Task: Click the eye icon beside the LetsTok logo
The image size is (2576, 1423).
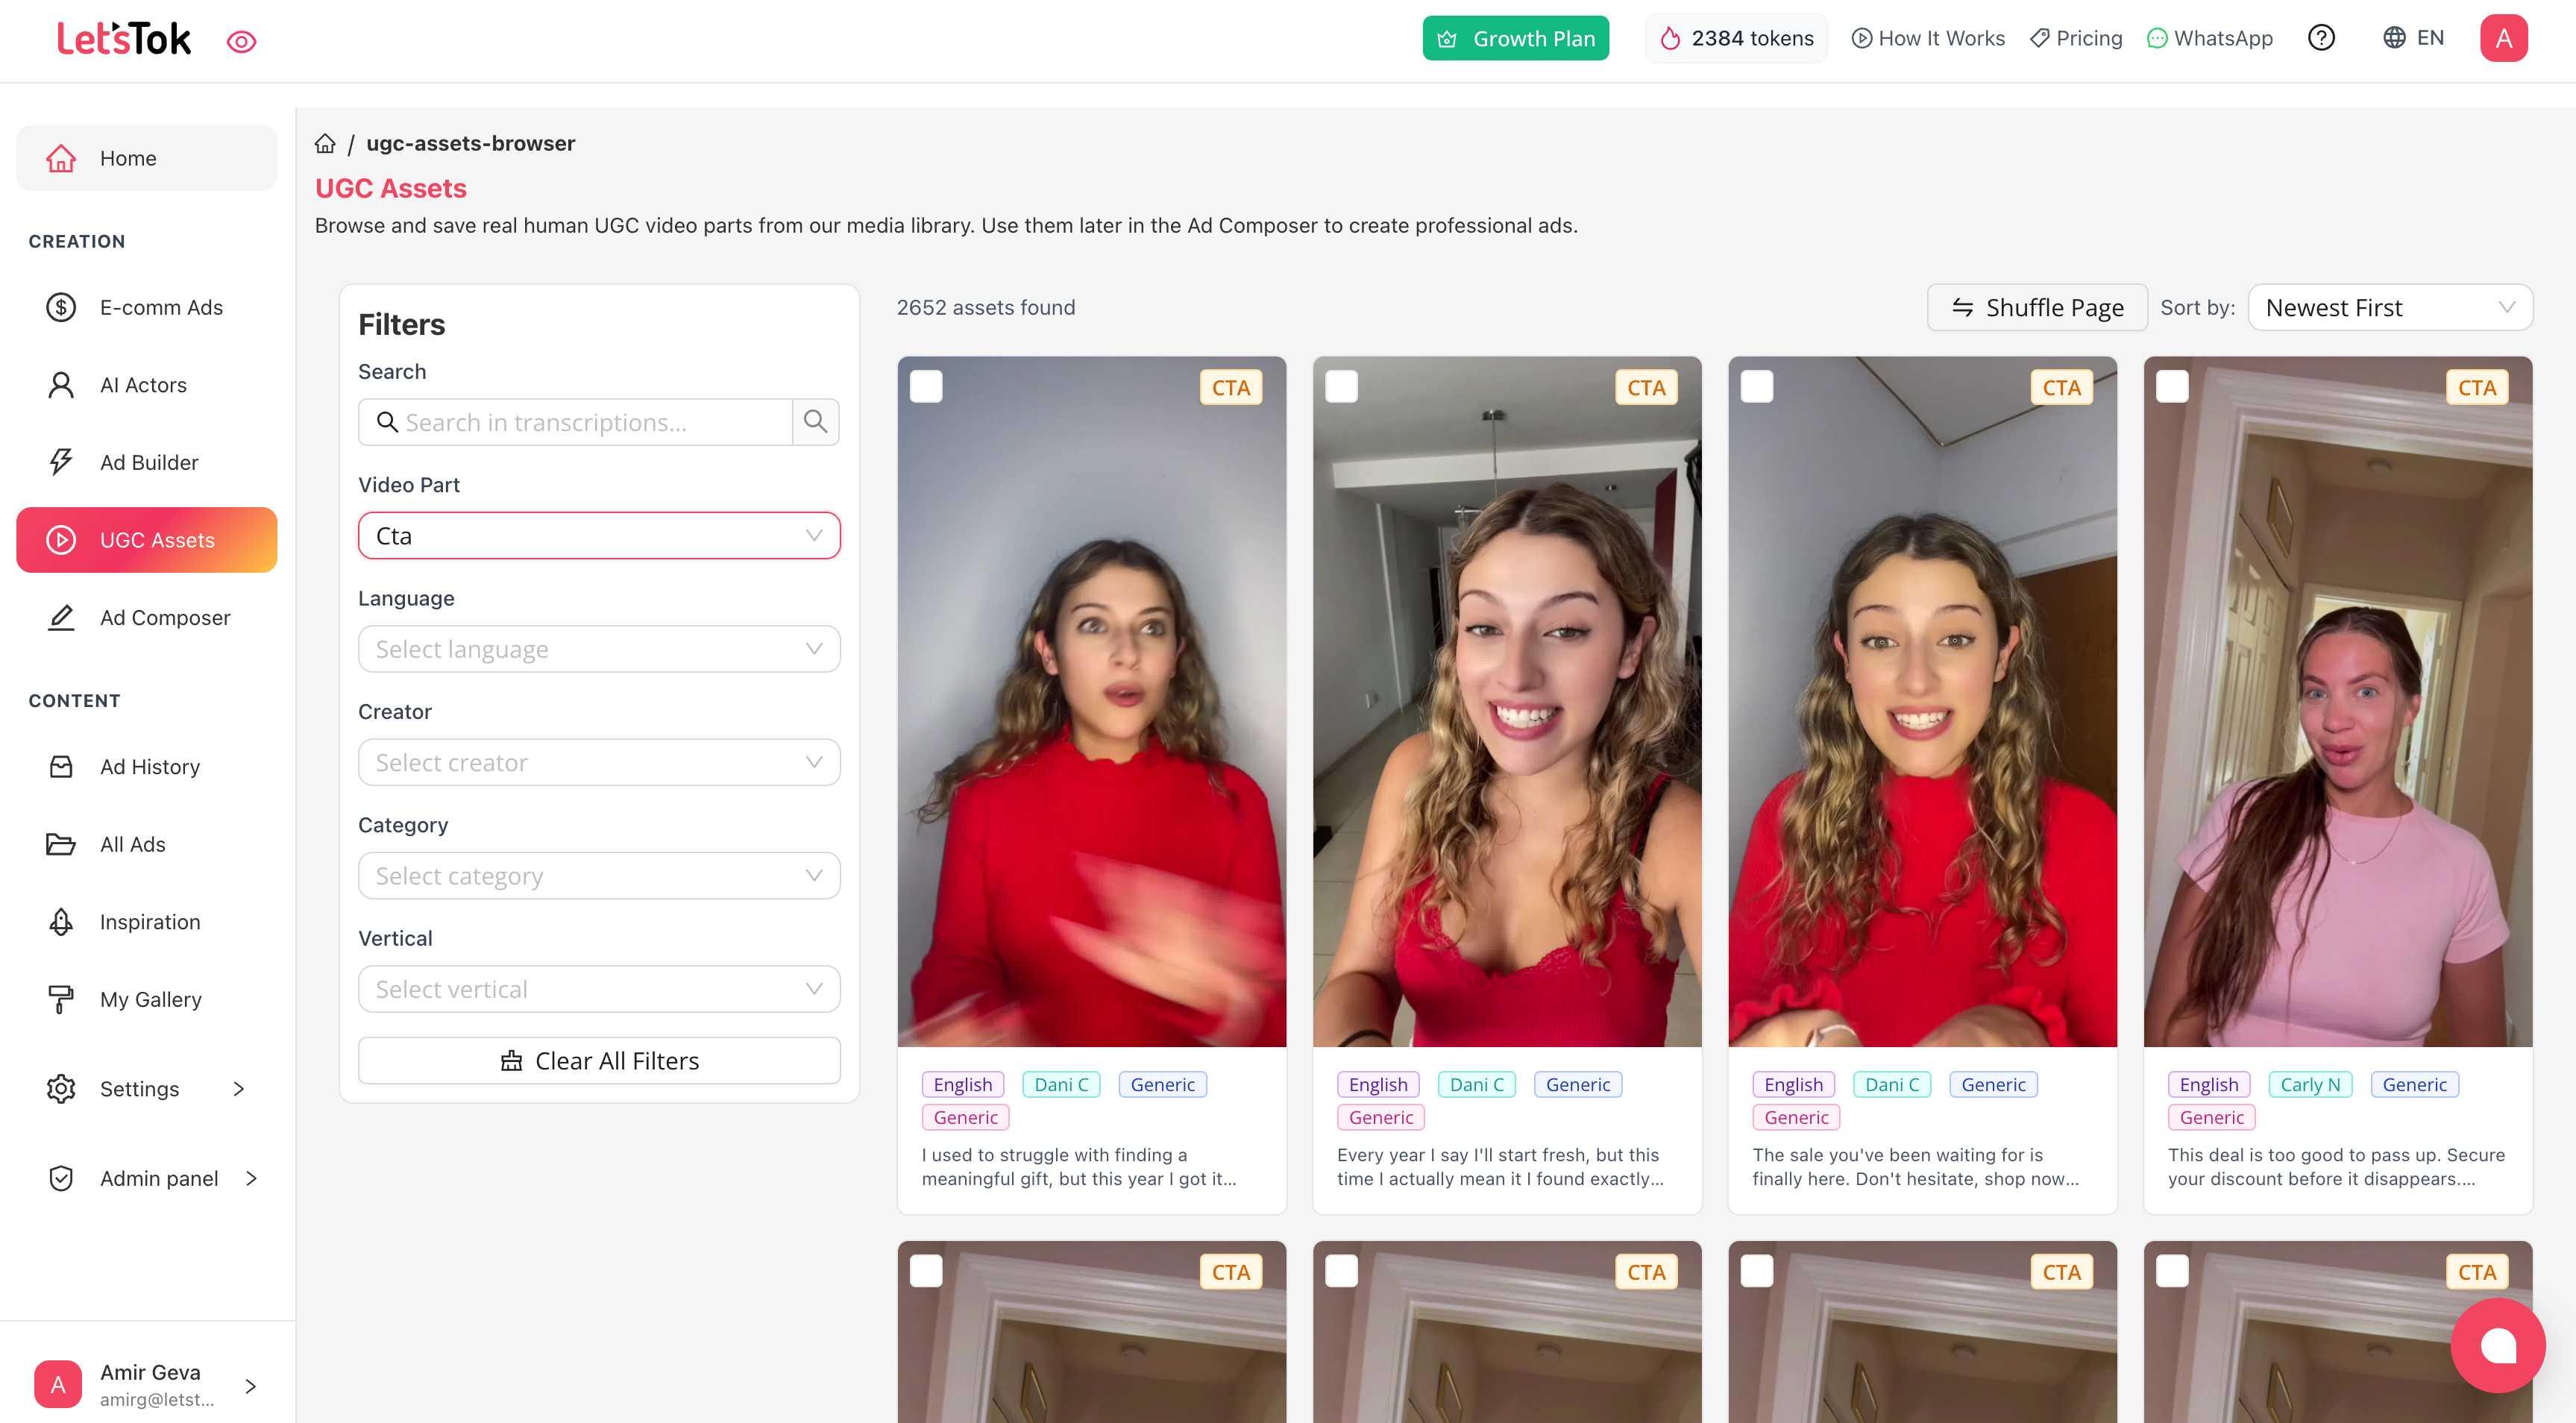Action: click(240, 40)
